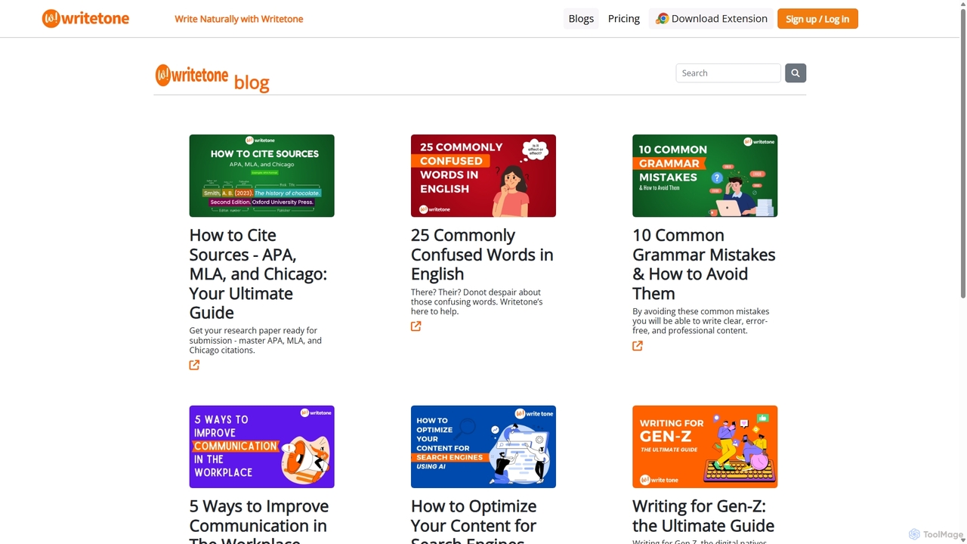
Task: Click '10 Common Grammar Mistakes' title
Action: 704,264
